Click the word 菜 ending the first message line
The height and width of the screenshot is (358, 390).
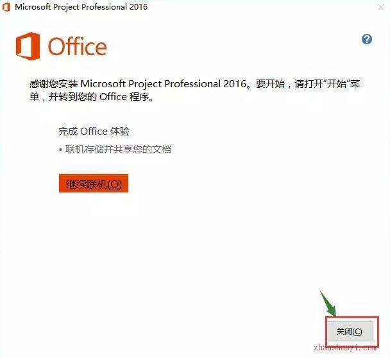pyautogui.click(x=355, y=84)
